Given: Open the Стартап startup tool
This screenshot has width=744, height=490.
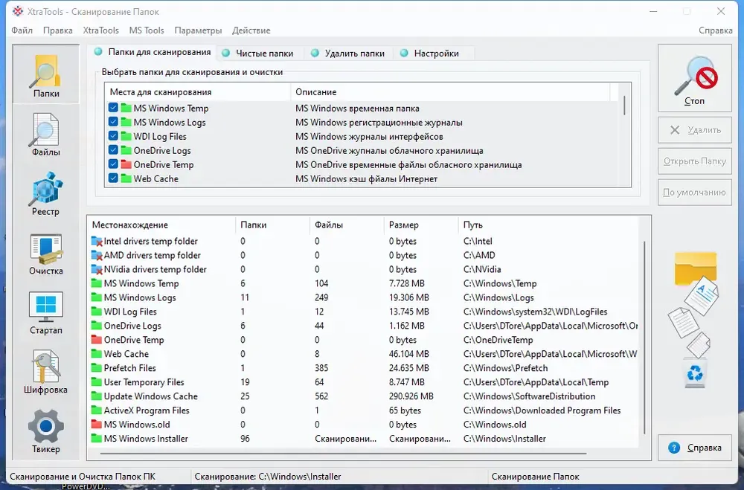Looking at the screenshot, I should pos(46,313).
